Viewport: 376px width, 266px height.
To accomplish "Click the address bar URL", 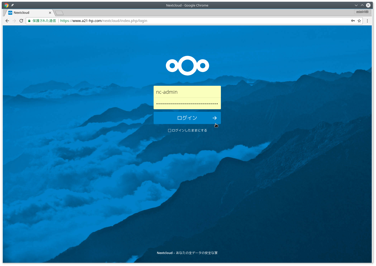I will (104, 21).
